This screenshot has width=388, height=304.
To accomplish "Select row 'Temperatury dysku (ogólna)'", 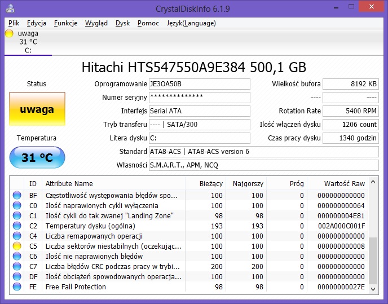I will click(189, 226).
